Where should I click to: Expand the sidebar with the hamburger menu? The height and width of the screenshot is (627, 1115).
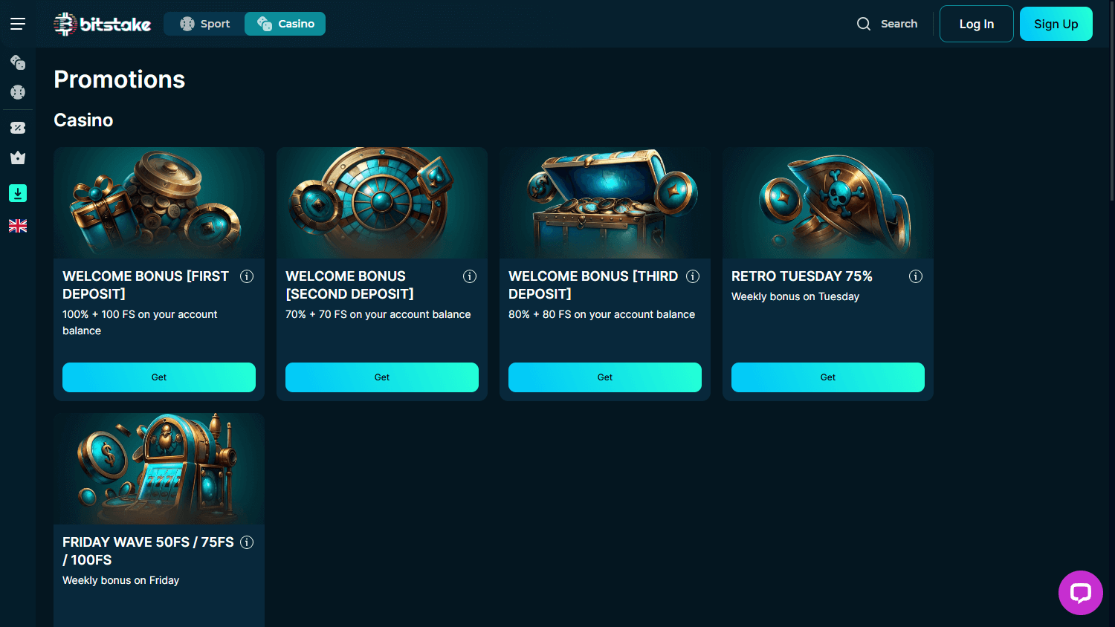click(x=18, y=23)
